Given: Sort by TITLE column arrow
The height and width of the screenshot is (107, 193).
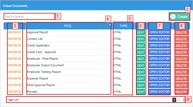Looking at the screenshot, I should coord(110,25).
